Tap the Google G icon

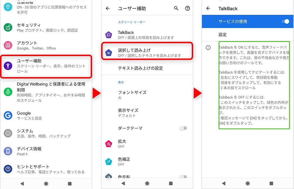point(8,115)
